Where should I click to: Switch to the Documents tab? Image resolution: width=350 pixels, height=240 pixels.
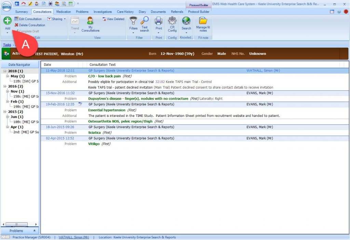pyautogui.click(x=158, y=12)
